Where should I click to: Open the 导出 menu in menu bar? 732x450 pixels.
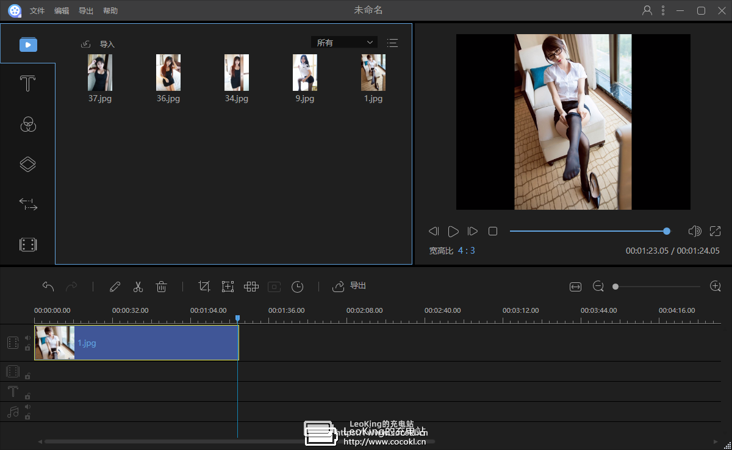(86, 11)
